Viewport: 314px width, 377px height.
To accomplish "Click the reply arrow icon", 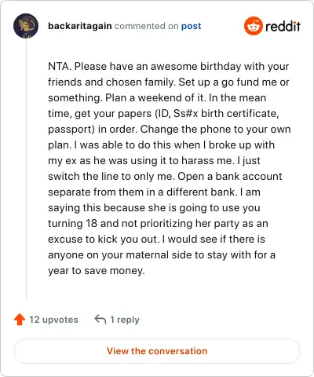I will 100,319.
